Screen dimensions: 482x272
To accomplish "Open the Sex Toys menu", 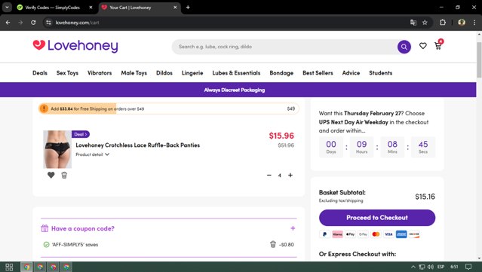I will [x=67, y=73].
